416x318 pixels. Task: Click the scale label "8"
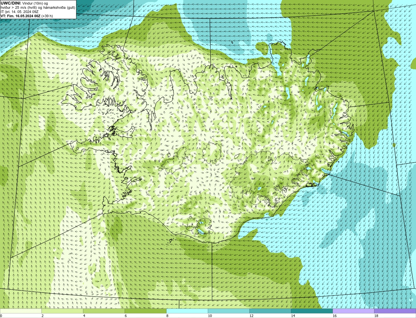(x=167, y=316)
